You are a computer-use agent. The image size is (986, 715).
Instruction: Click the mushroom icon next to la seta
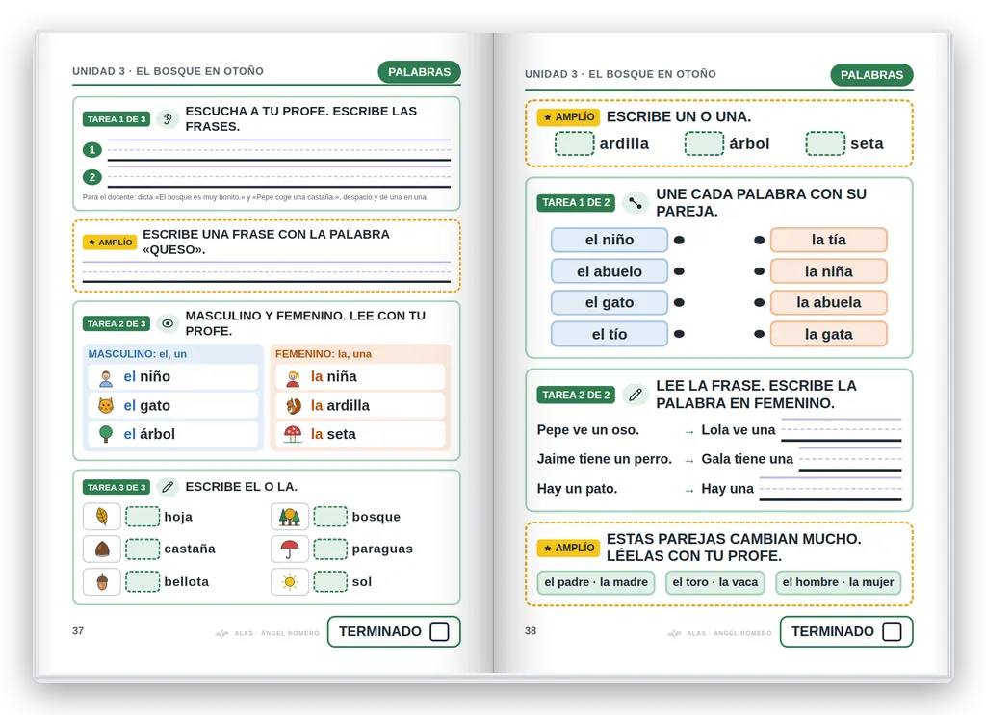293,434
